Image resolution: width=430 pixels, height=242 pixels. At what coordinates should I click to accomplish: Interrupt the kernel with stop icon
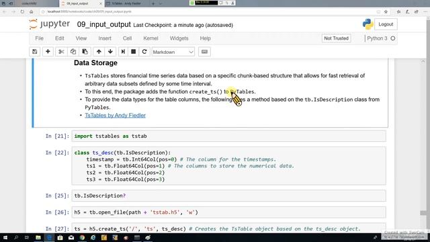click(133, 52)
